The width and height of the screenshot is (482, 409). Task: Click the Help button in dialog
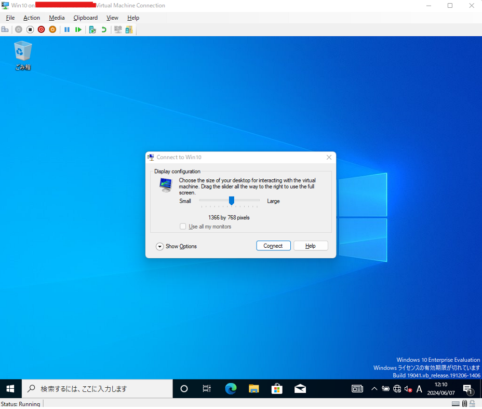coord(311,246)
